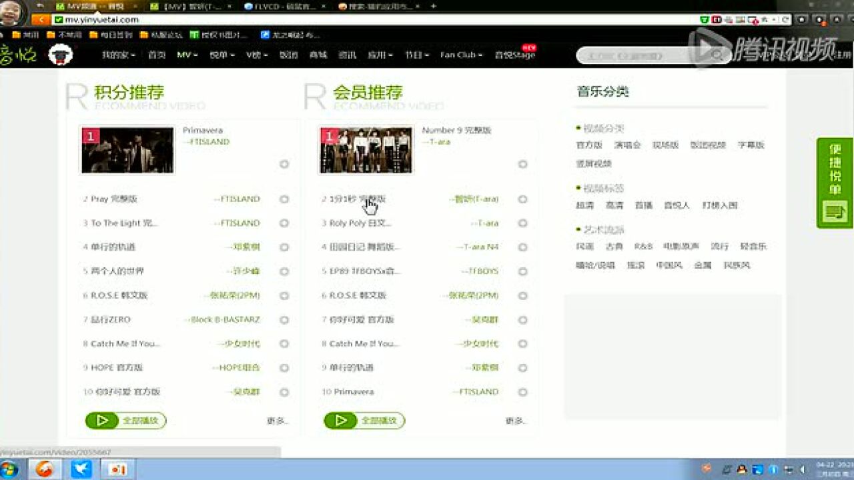Viewport: 854px width, 480px height.
Task: Click the 音悦 site logo
Action: (x=18, y=55)
